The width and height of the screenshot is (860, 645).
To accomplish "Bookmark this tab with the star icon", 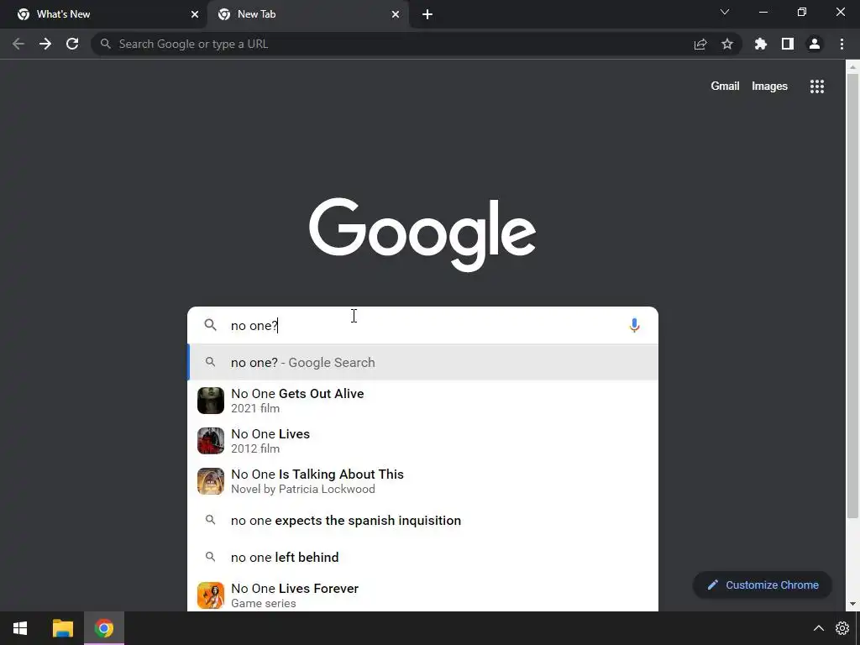I will (x=727, y=44).
